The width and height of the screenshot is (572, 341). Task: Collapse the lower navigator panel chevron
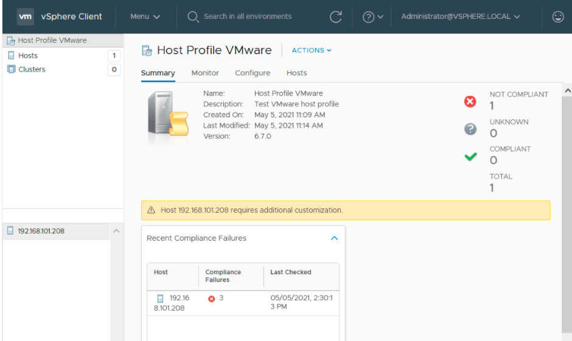[116, 230]
